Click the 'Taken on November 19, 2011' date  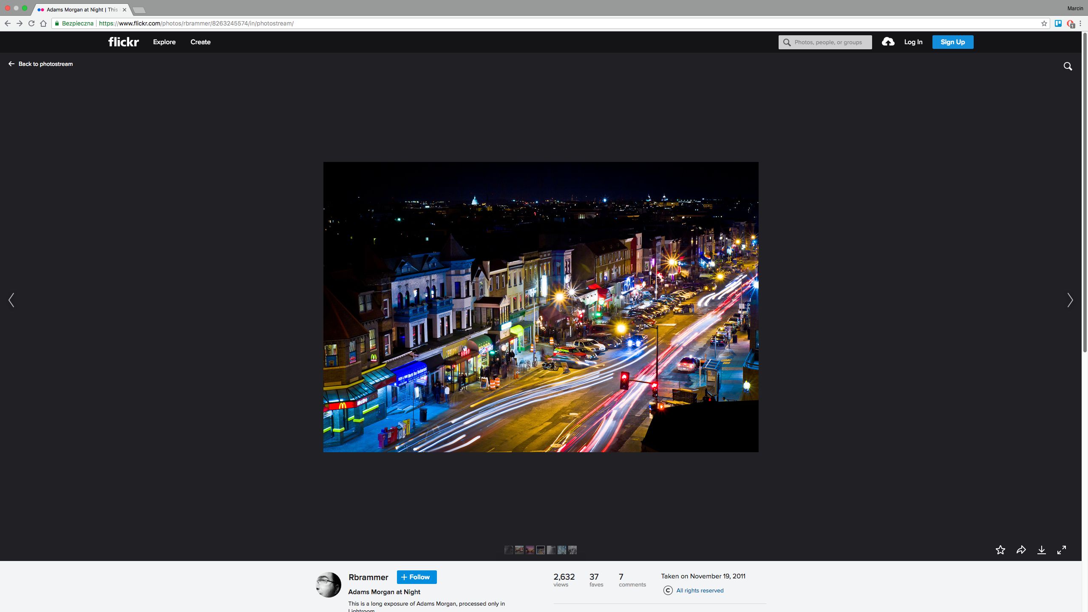[x=703, y=576]
